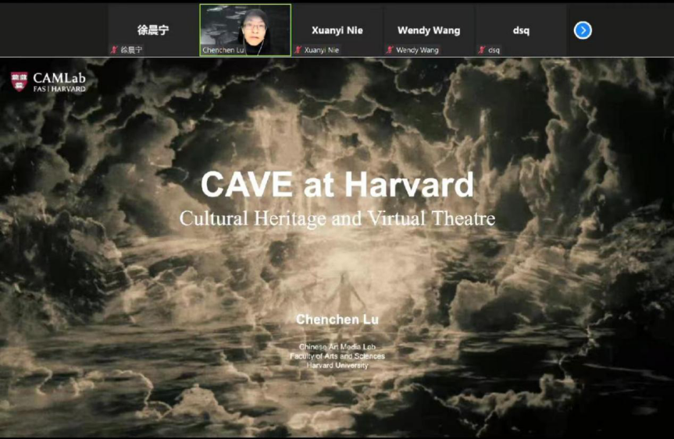This screenshot has height=439, width=674.
Task: Click the CAMLab Harvard logo
Action: click(x=48, y=82)
